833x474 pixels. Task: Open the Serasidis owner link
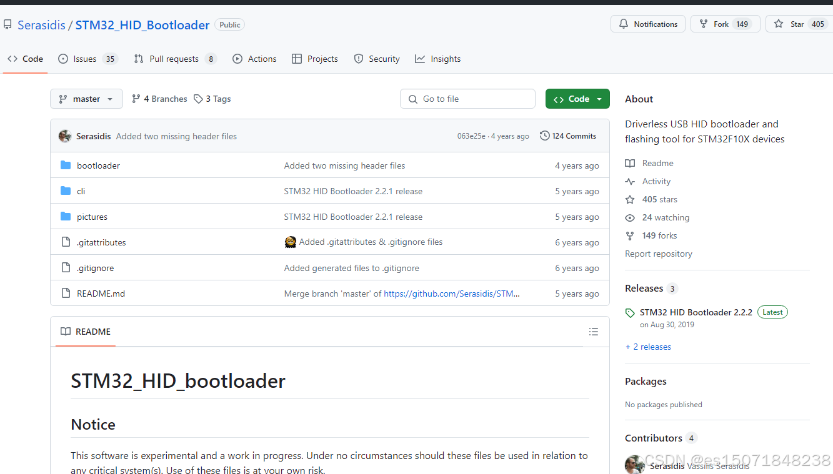click(41, 25)
